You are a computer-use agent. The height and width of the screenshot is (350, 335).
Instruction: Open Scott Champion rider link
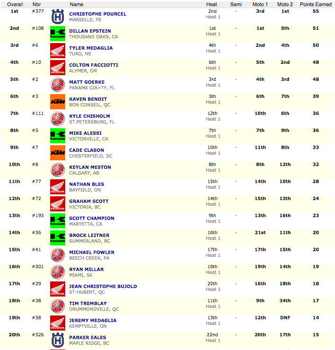pyautogui.click(x=92, y=219)
